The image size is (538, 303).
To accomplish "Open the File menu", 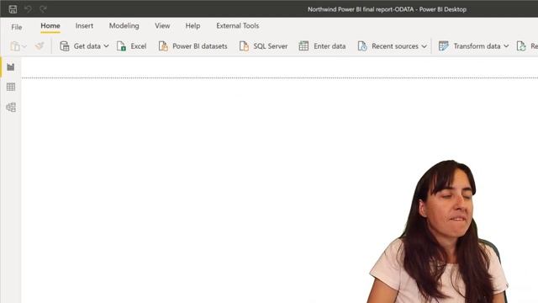I will point(17,27).
